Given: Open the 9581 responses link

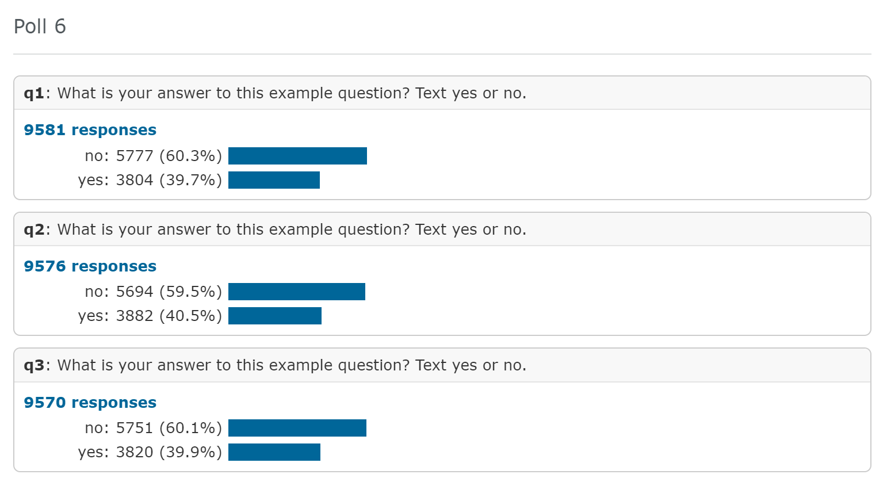Looking at the screenshot, I should 90,130.
